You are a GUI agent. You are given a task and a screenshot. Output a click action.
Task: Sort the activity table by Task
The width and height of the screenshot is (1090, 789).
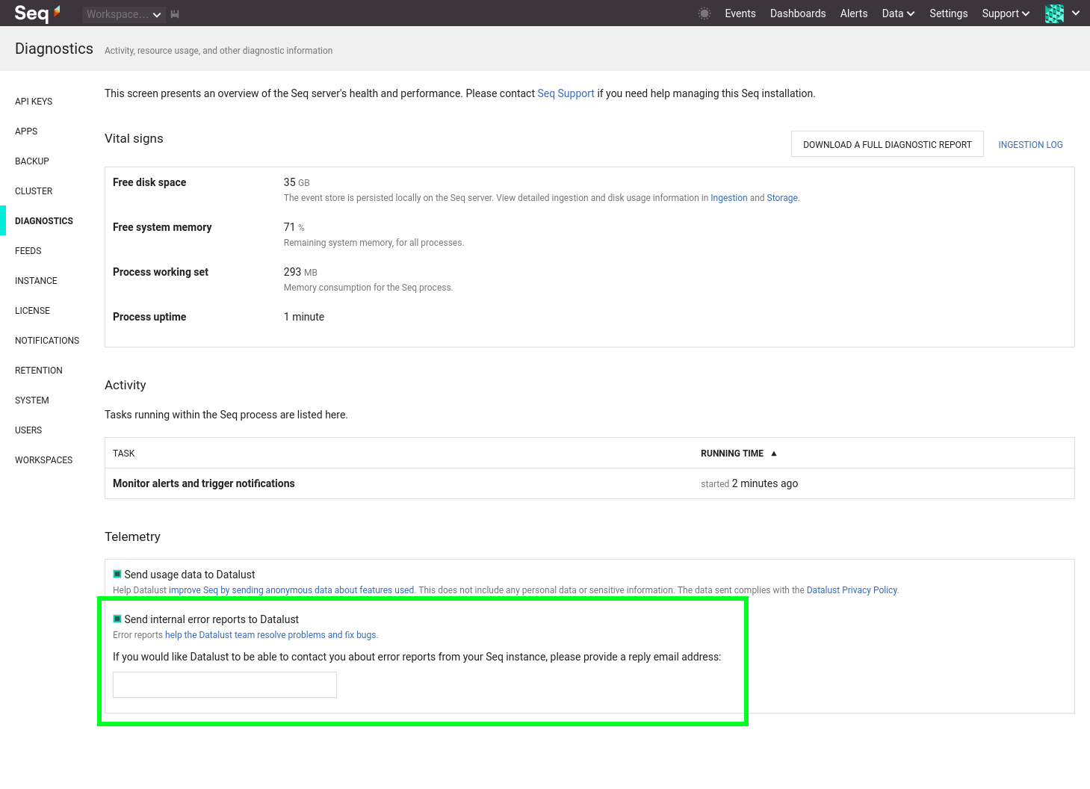click(x=124, y=454)
